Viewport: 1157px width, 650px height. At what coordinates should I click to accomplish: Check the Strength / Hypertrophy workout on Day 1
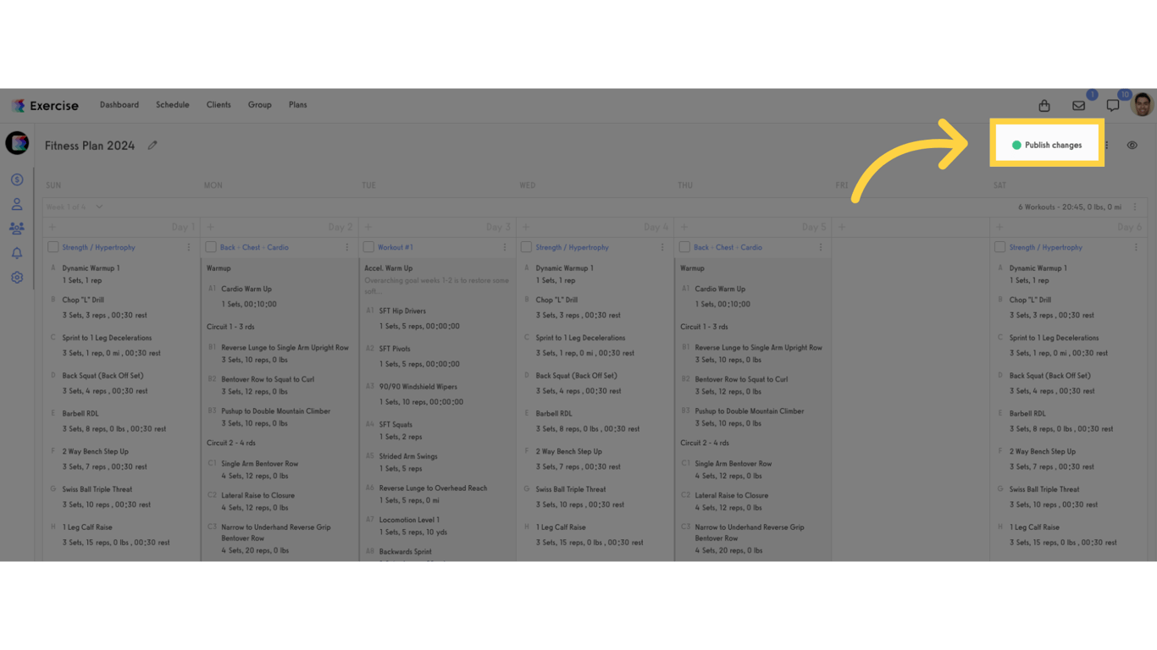coord(54,246)
